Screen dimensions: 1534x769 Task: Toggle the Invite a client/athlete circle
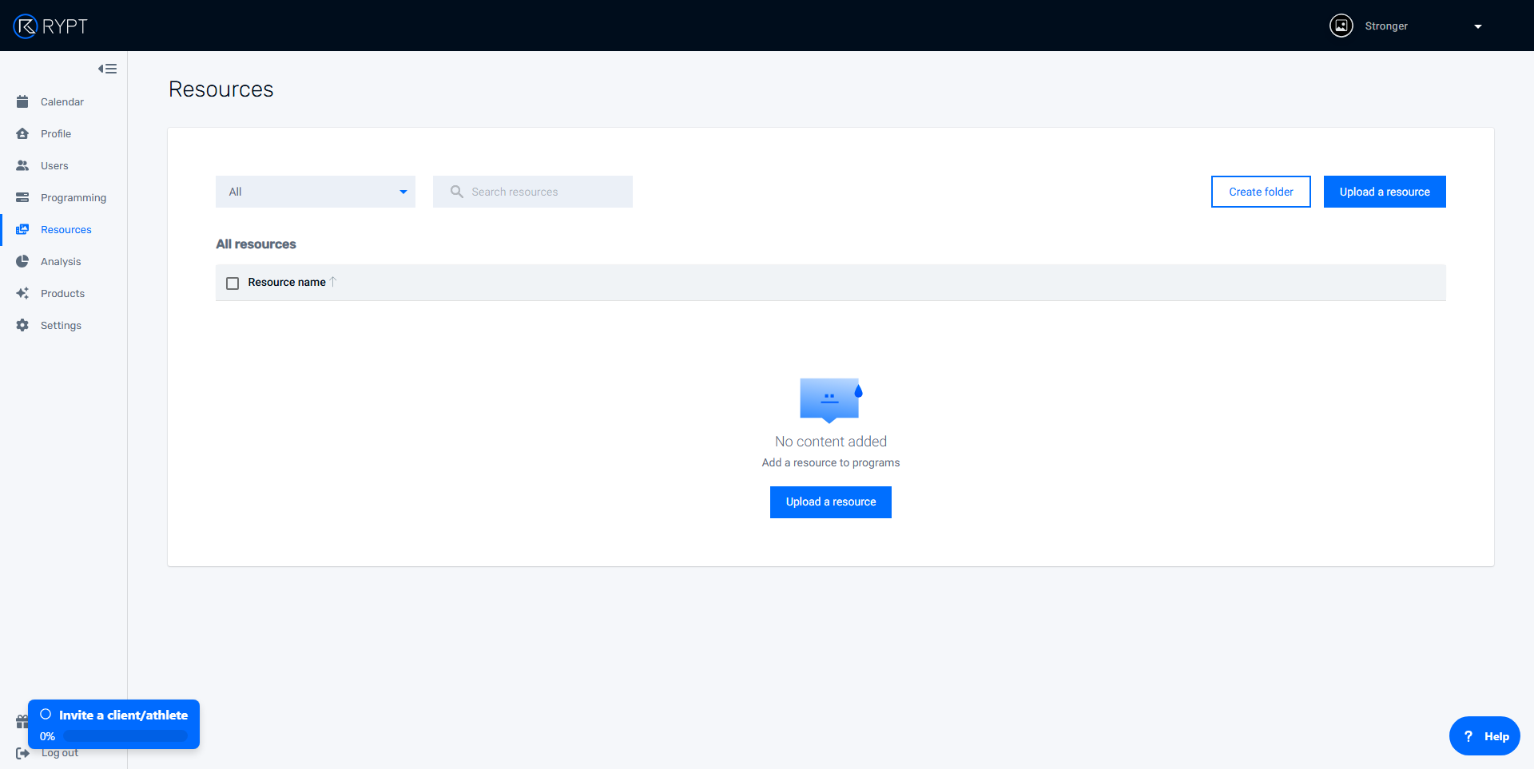pos(46,715)
